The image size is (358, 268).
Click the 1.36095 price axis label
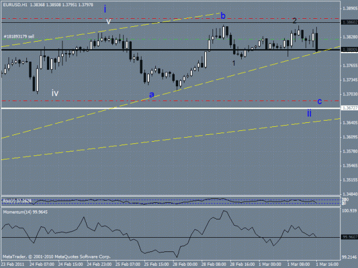pyautogui.click(x=350, y=137)
